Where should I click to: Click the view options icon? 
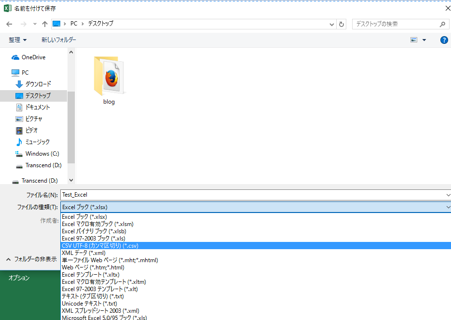(414, 40)
